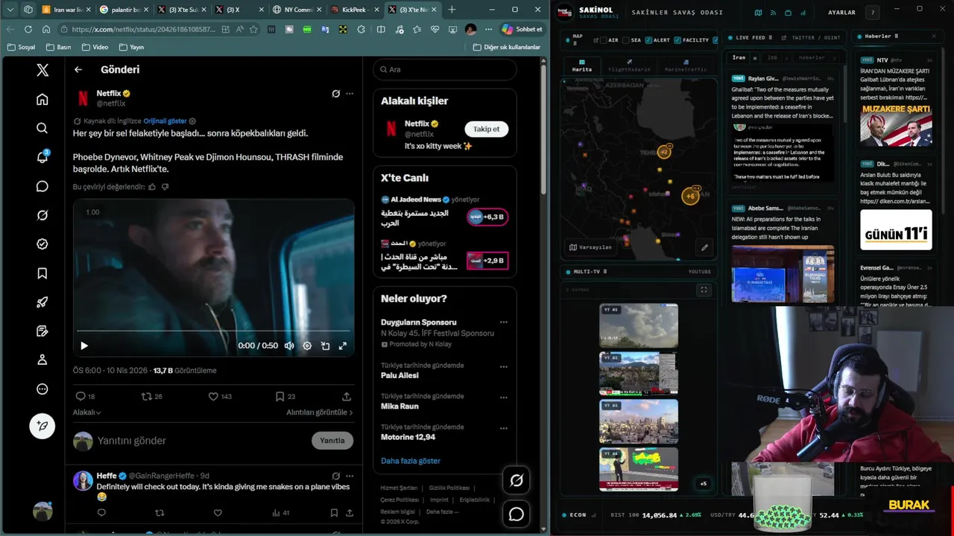Screen dimensions: 954x536
Task: Expand the Alakalı sort dropdown
Action: pyautogui.click(x=86, y=412)
